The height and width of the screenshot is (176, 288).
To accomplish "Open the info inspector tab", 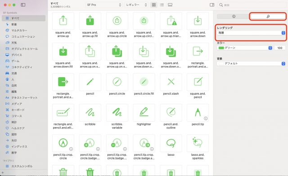I will coord(234,16).
